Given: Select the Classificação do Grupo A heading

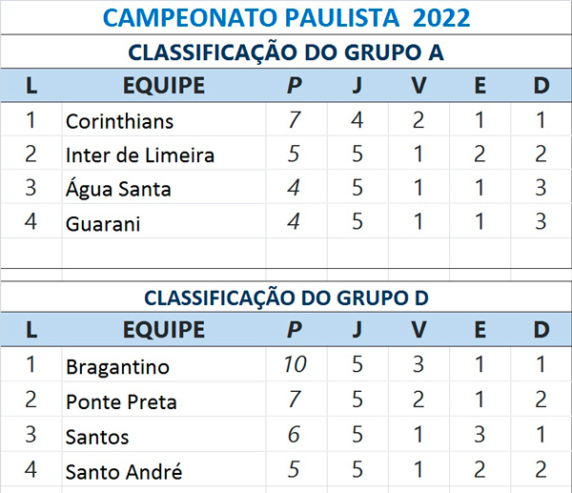Looking at the screenshot, I should 286,52.
